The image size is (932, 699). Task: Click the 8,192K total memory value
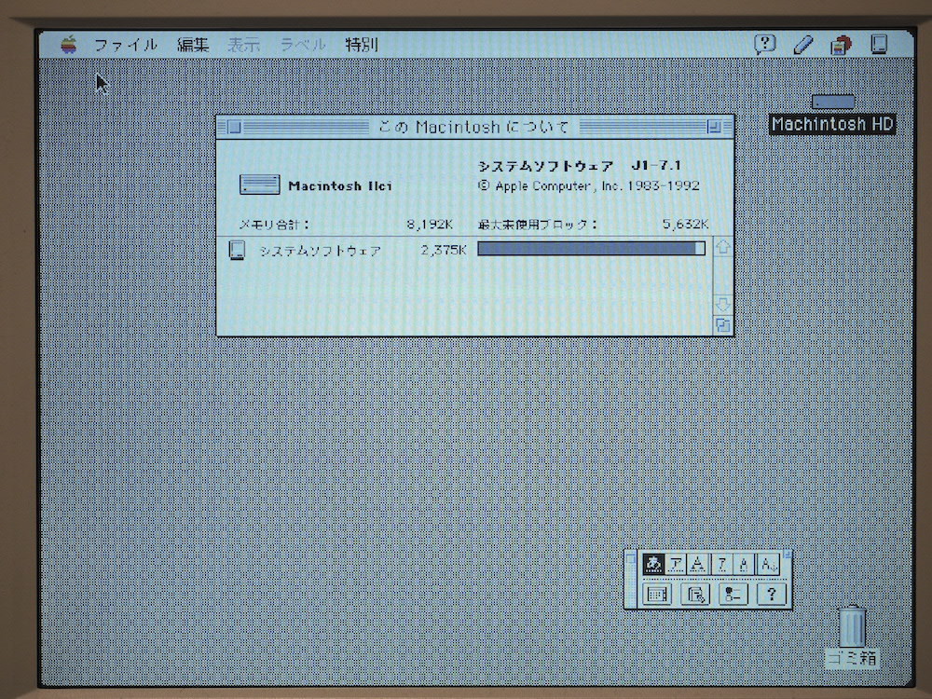pyautogui.click(x=430, y=224)
